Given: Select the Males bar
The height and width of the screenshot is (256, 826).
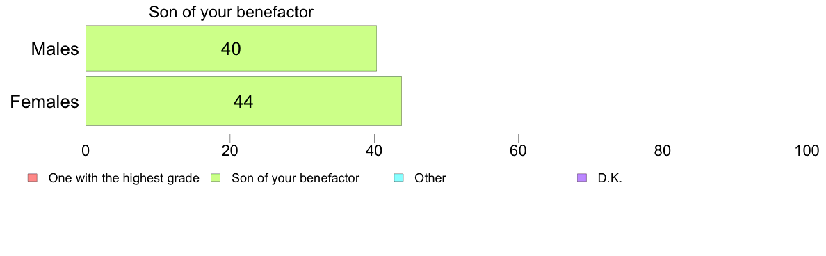Looking at the screenshot, I should 232,48.
